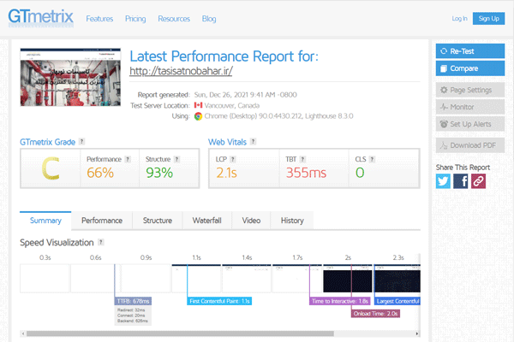Click the copy link share icon
The height and width of the screenshot is (342, 514).
[478, 180]
